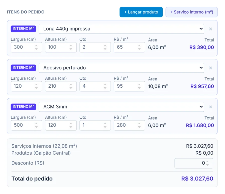Select Adesivo perfurado Largura field 120
The image size is (225, 194).
coord(26,86)
